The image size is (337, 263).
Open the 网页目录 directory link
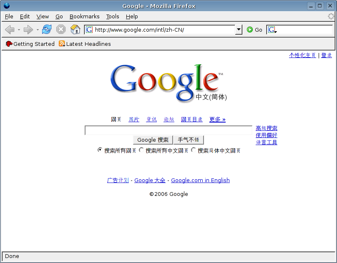pos(192,119)
